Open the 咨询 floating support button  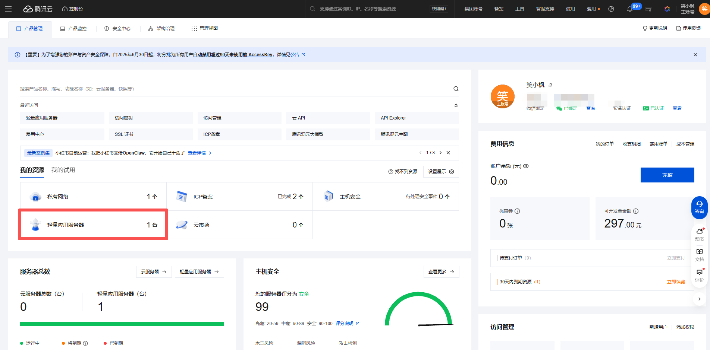(x=699, y=208)
